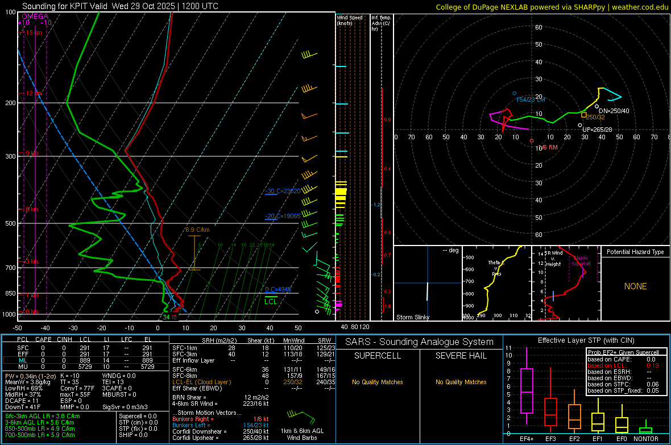This screenshot has width=671, height=445.
Task: Click the 'UP=265/28' label
Action: (597, 130)
